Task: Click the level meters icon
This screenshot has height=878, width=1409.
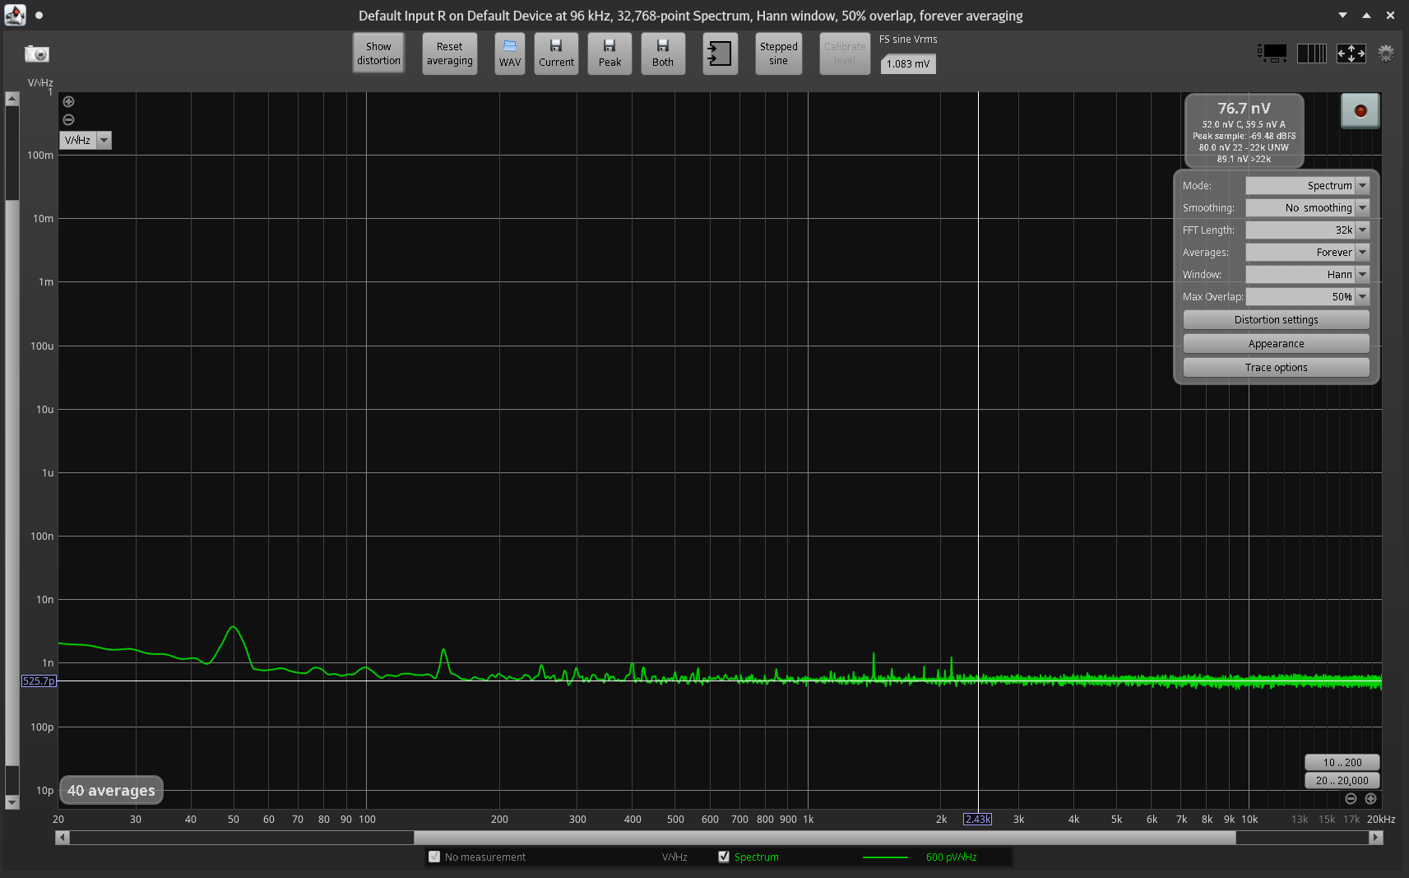Action: point(1272,53)
